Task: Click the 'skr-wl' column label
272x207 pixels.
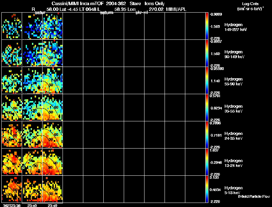Action: [141, 13]
